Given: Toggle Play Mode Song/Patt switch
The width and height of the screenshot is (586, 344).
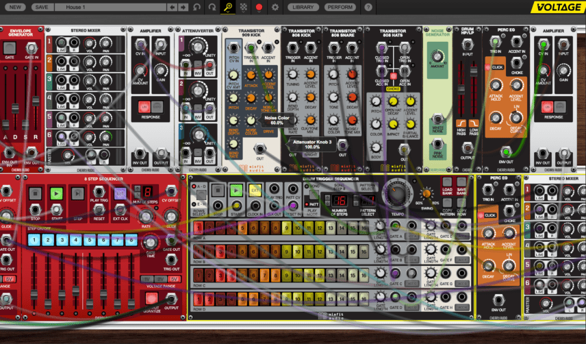Looking at the screenshot, I should 313,195.
